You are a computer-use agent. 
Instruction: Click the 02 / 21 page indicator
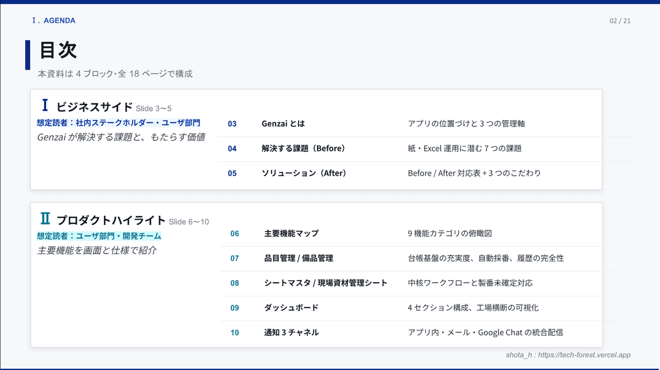[620, 21]
